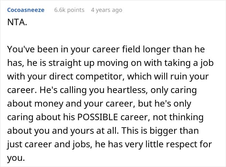Click the word "heartless" in the comment

[127, 90]
